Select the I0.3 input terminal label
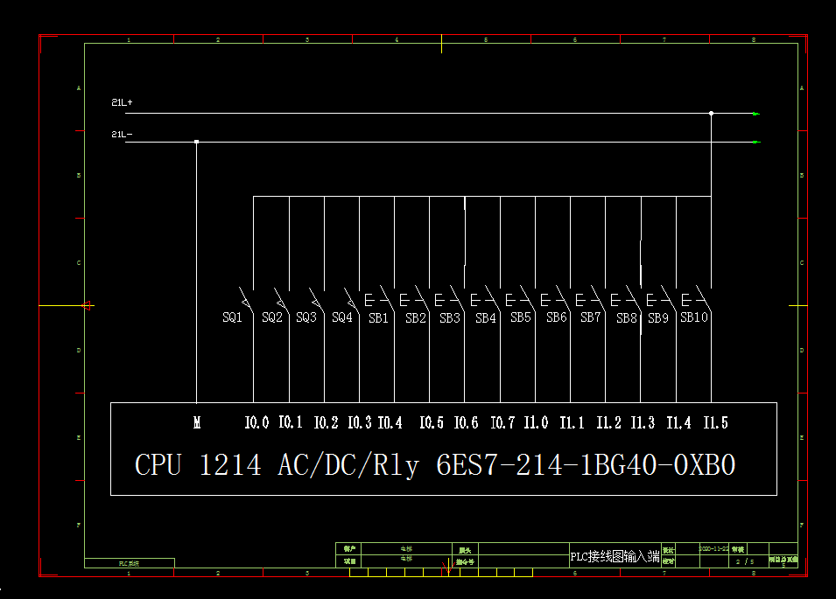 click(360, 422)
